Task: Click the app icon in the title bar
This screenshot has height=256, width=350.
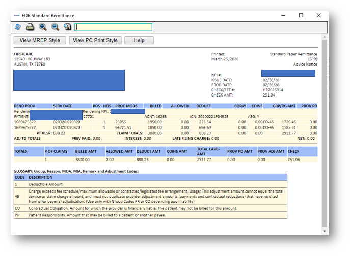Action: (16, 16)
